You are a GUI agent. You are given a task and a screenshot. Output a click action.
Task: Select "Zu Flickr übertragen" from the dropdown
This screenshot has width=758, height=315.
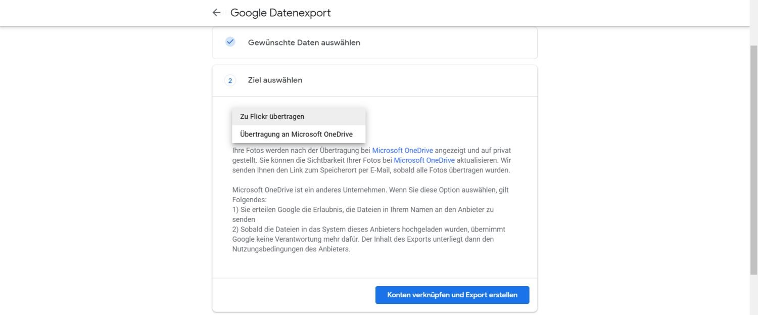click(x=272, y=116)
